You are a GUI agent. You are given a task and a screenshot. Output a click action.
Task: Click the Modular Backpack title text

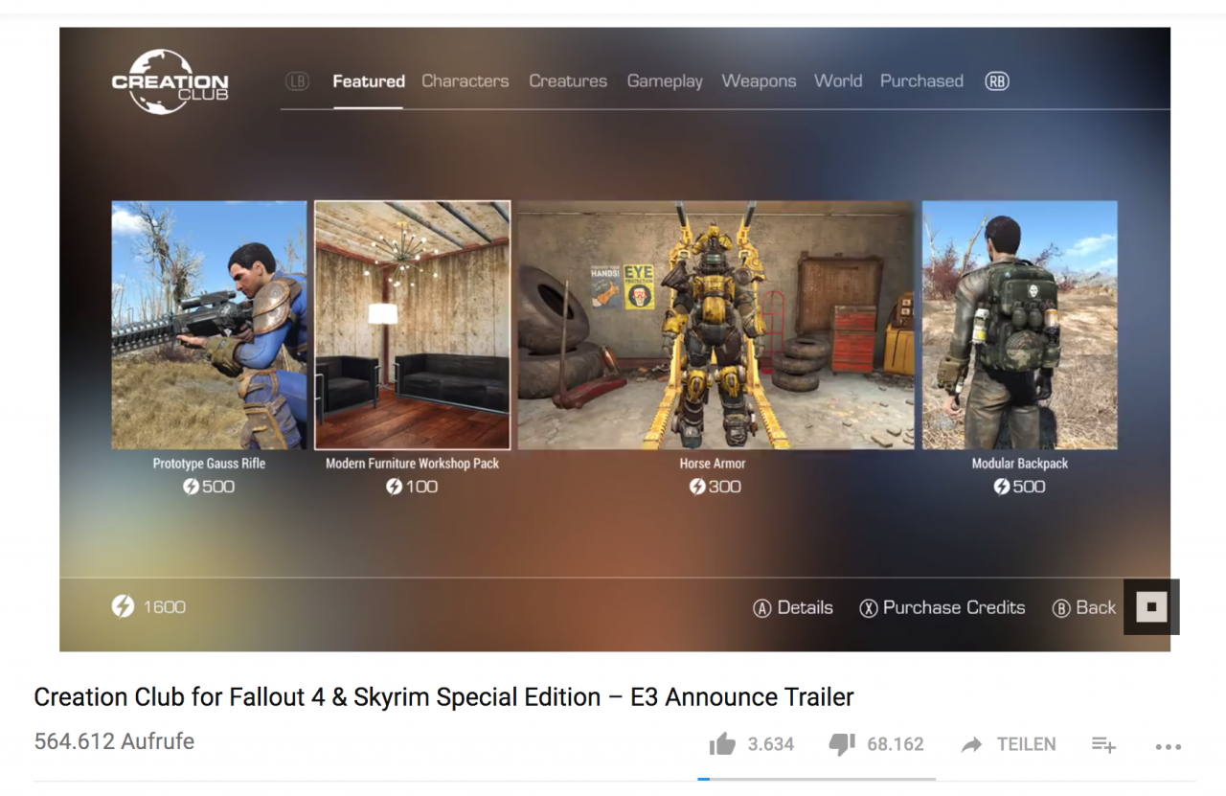[x=1020, y=464]
